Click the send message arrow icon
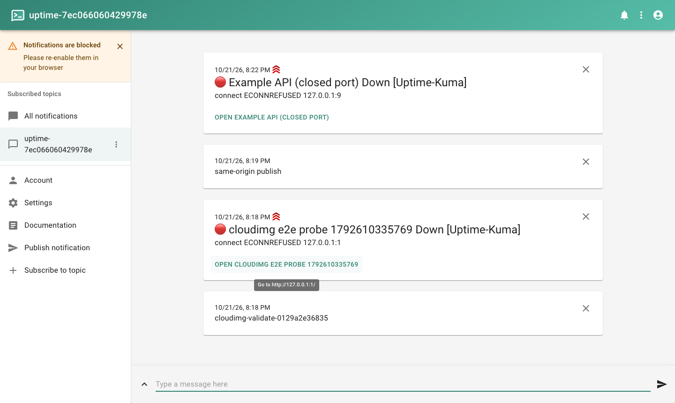Screen dimensions: 675x403 (662, 384)
